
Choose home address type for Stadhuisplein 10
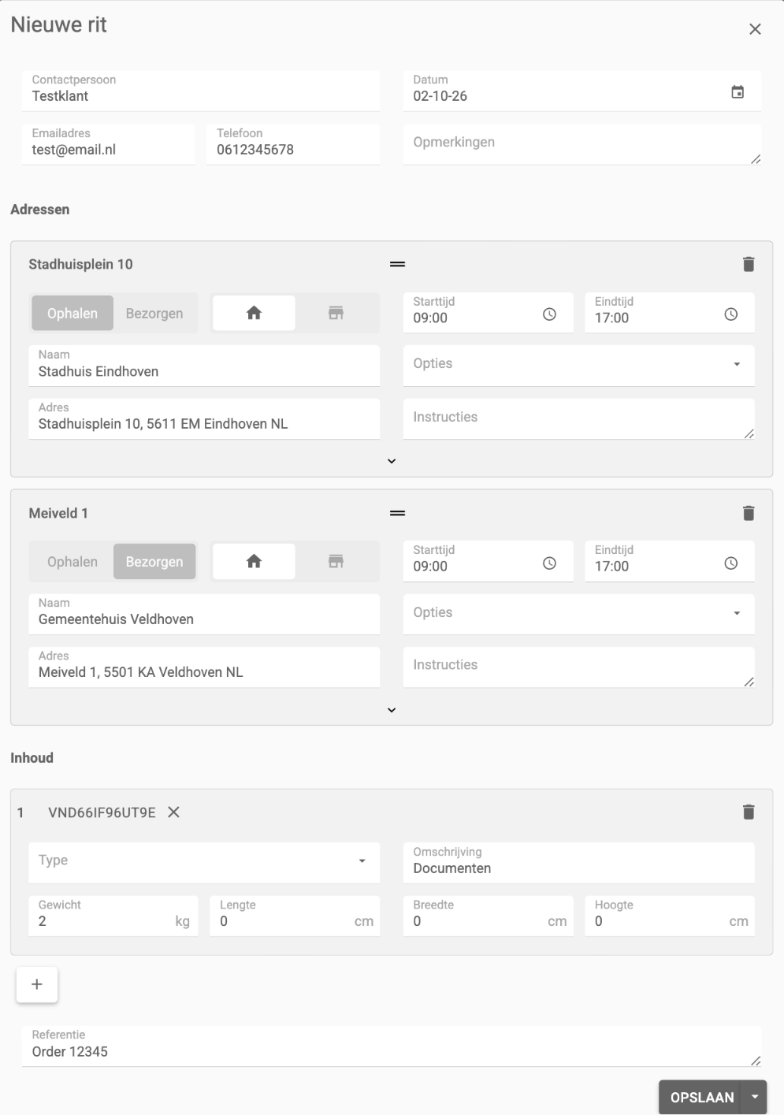click(x=254, y=313)
